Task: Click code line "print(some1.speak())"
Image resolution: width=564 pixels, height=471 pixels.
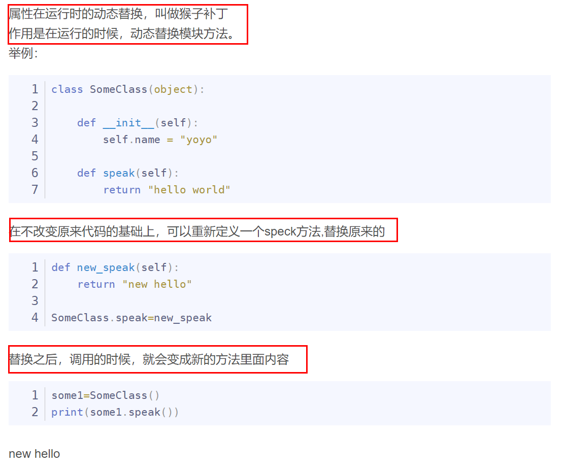Action: [x=115, y=412]
